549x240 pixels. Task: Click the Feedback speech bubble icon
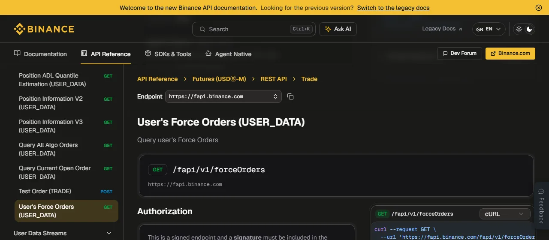pyautogui.click(x=541, y=192)
